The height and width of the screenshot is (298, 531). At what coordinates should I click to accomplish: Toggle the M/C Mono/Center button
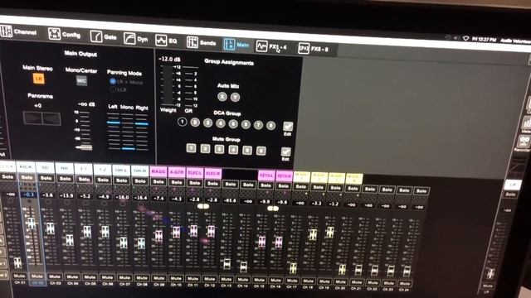pos(81,81)
